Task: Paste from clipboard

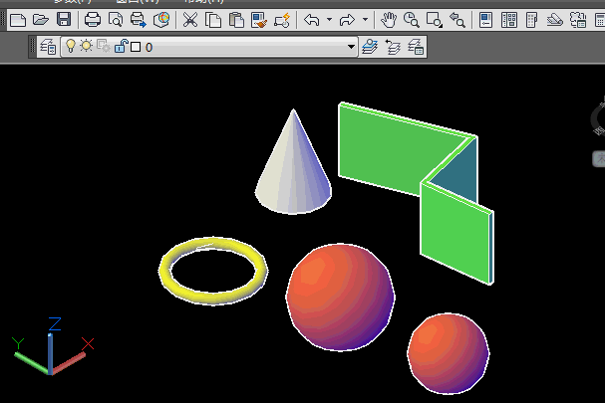Action: [x=236, y=20]
